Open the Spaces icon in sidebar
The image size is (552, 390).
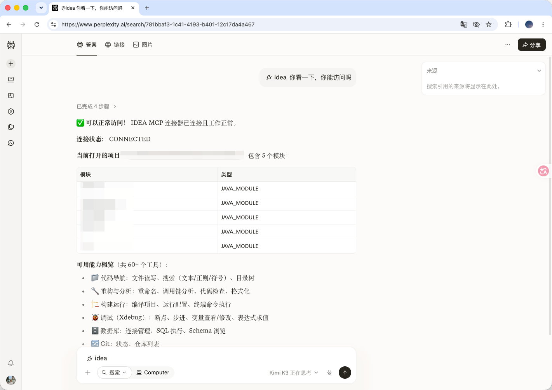point(11,96)
